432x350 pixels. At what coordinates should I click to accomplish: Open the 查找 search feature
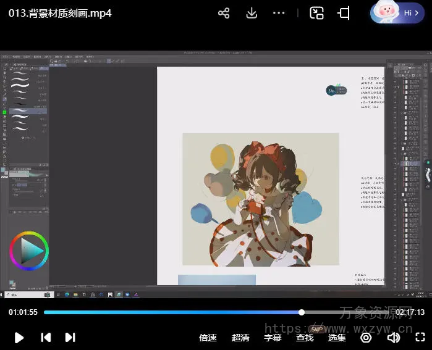coord(305,338)
